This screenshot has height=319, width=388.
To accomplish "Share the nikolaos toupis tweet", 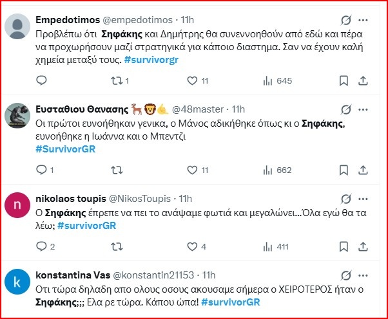I will point(363,246).
